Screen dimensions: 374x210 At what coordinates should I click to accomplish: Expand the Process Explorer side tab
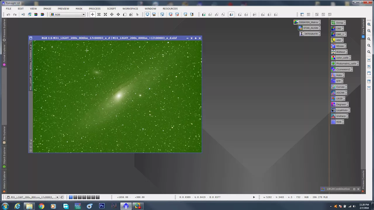click(x=4, y=30)
